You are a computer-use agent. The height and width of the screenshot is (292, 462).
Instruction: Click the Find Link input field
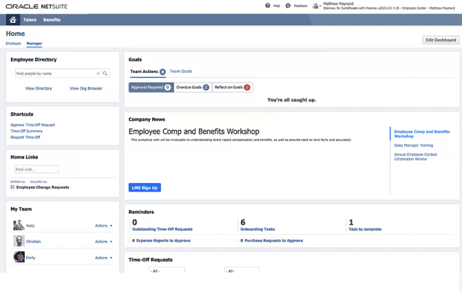[36, 169]
